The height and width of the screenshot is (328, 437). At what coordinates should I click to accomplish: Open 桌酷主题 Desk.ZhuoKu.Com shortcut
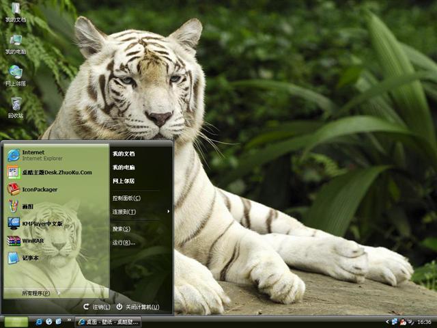tap(56, 172)
